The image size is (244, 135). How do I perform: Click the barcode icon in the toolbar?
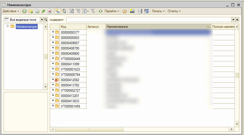[132, 11]
